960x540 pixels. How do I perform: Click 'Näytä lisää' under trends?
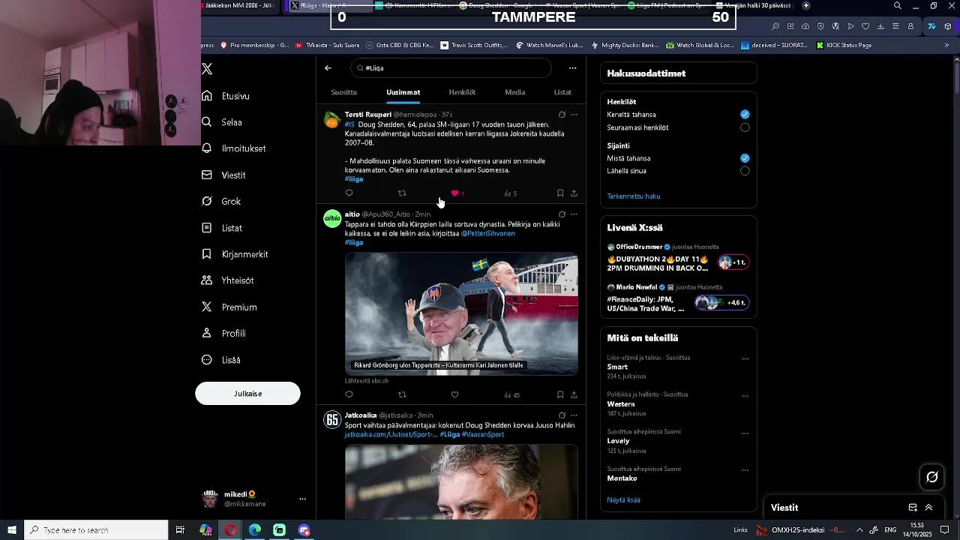coord(623,500)
